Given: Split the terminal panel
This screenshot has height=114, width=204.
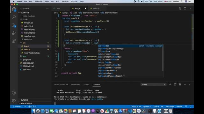Looking at the screenshot, I should point(175,85).
